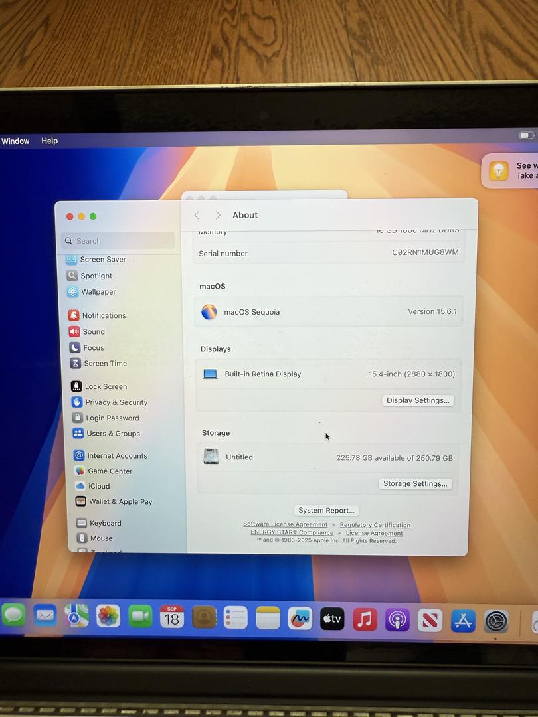Click the macOS Sequoia logo icon
This screenshot has height=717, width=538.
209,312
